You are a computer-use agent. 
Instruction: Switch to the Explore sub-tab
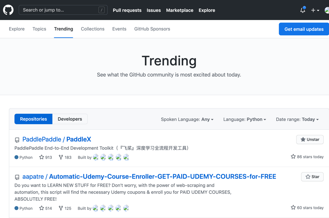[17, 29]
